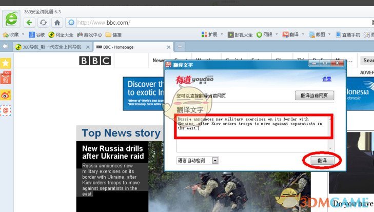Image resolution: width=374 pixels, height=212 pixels.
Task: Expand the dropdown arrow beside 网银
Action: 277,34
